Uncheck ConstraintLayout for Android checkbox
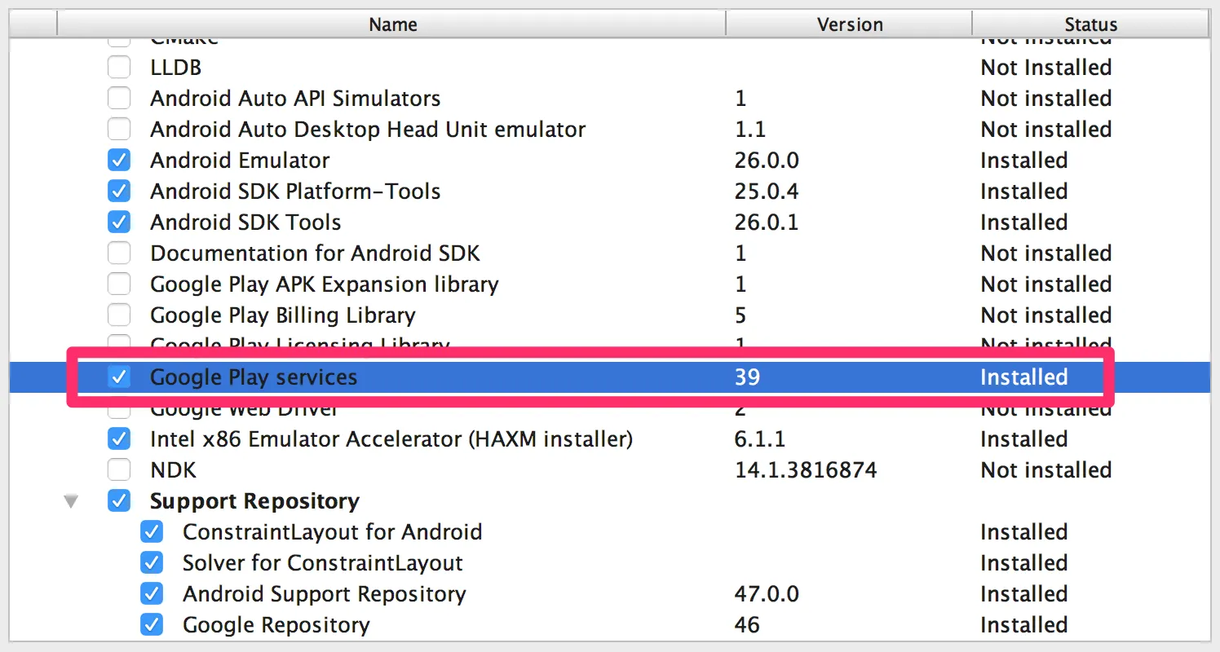The height and width of the screenshot is (652, 1220). tap(152, 532)
